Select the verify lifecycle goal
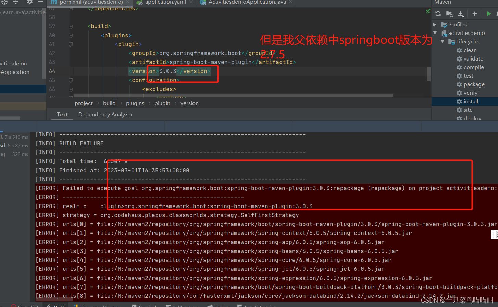This screenshot has width=498, height=307. point(470,93)
